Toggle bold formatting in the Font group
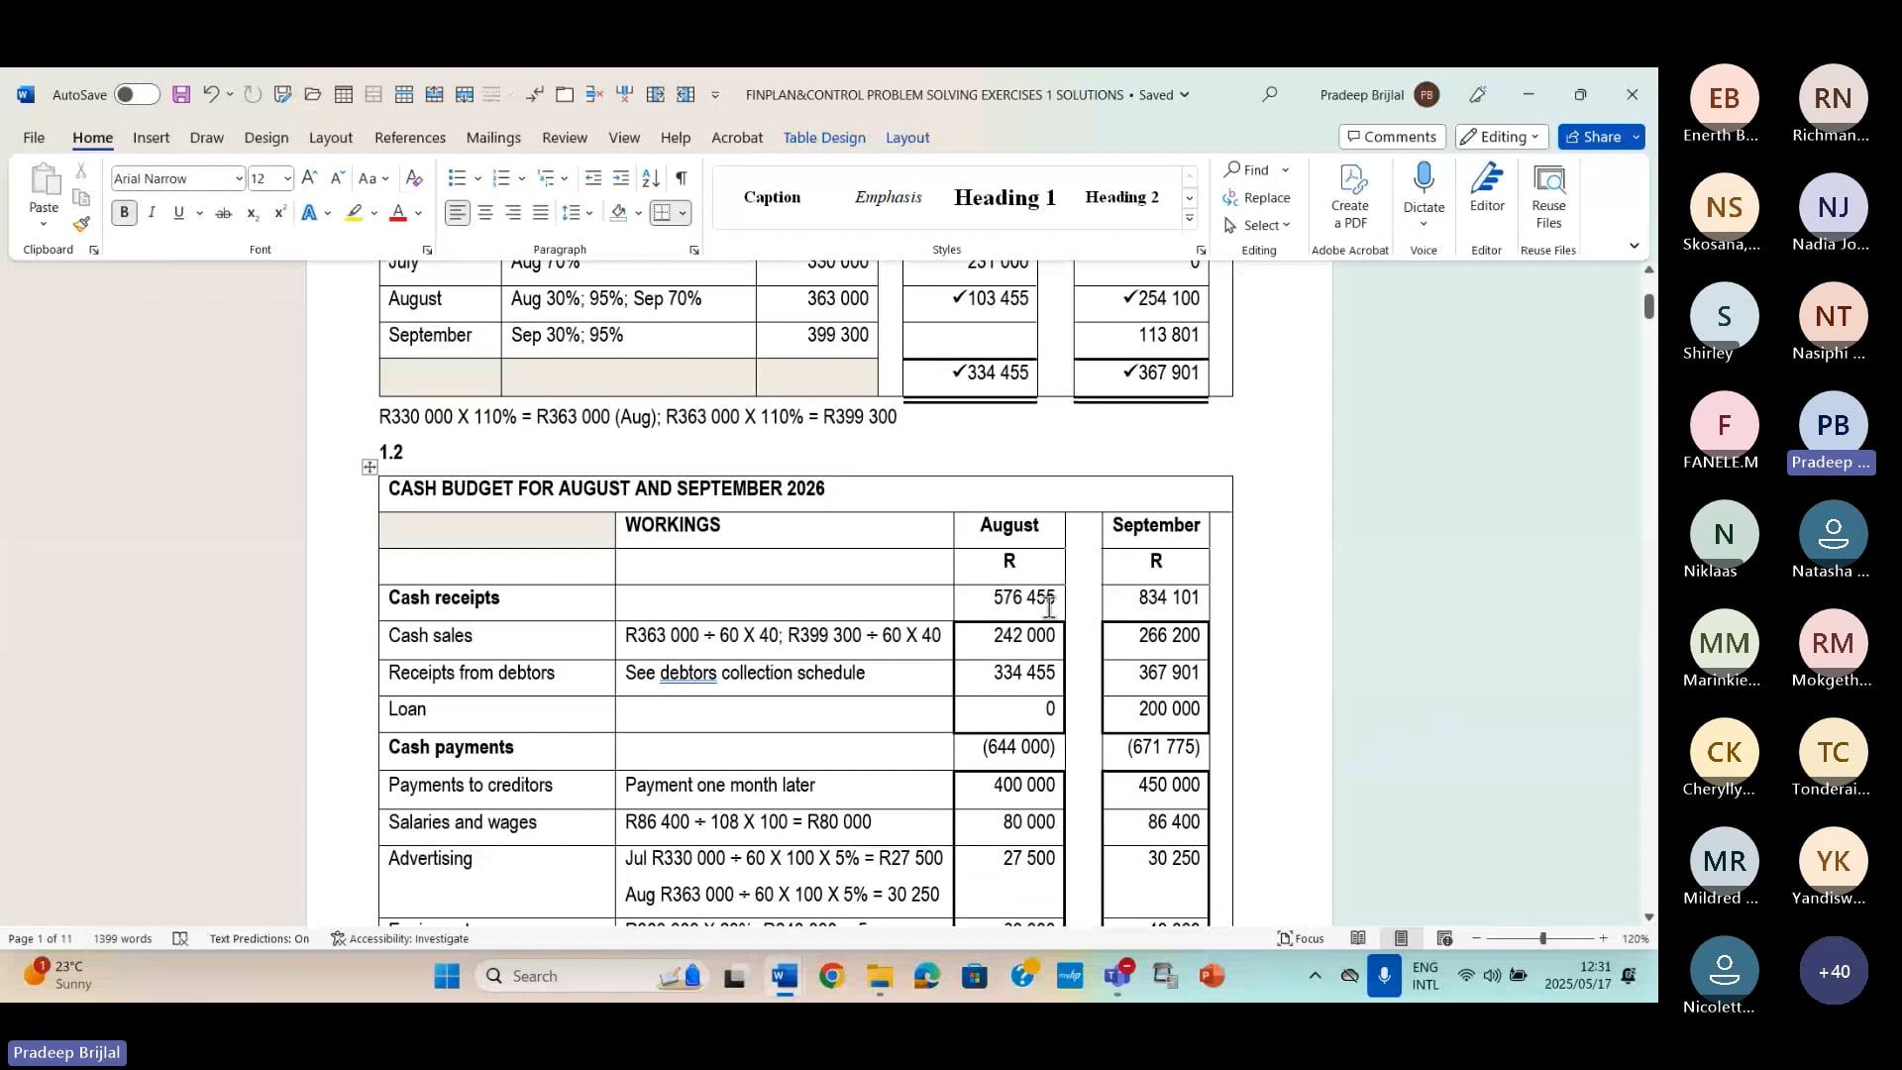 click(124, 212)
